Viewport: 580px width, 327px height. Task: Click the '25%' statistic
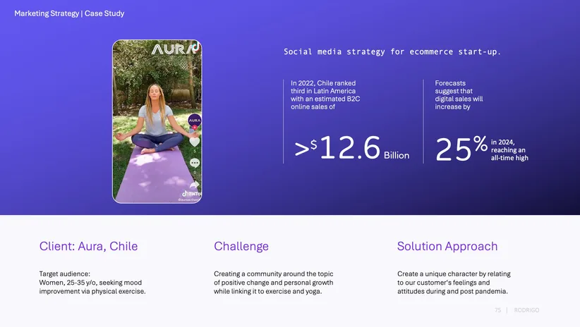461,149
